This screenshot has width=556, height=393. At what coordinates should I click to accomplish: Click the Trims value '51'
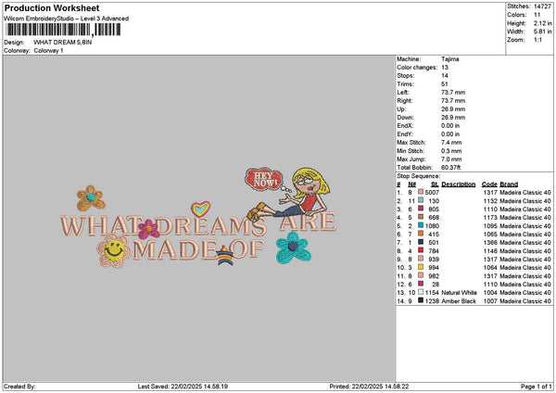(445, 84)
